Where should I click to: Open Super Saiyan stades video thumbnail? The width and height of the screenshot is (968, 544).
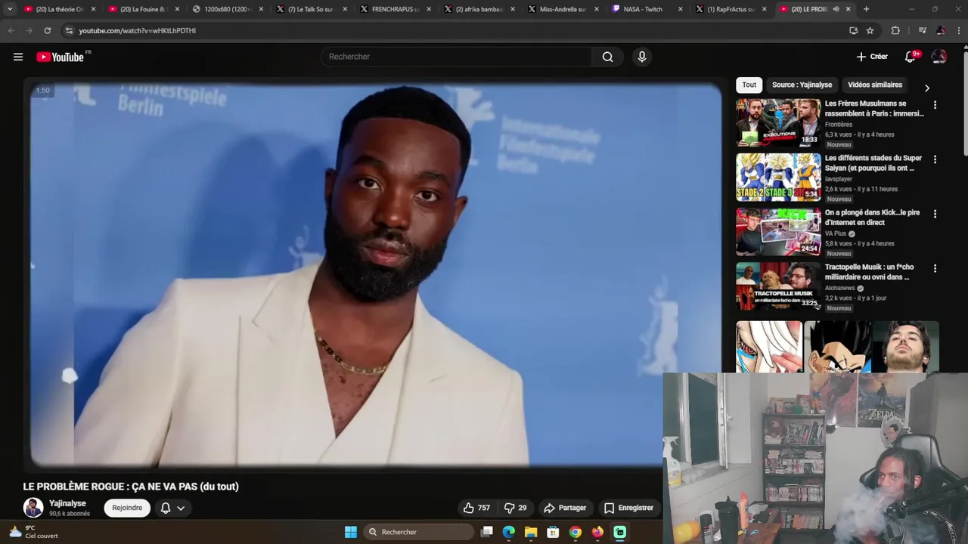(778, 177)
